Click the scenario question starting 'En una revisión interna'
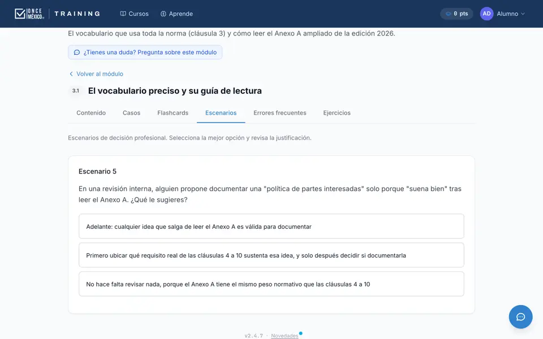Image resolution: width=543 pixels, height=339 pixels. click(270, 194)
